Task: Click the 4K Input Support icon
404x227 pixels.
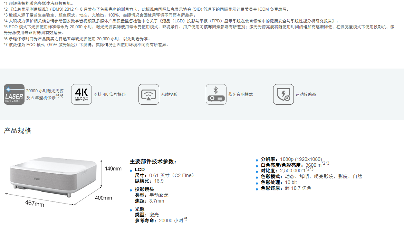Action: pos(81,94)
